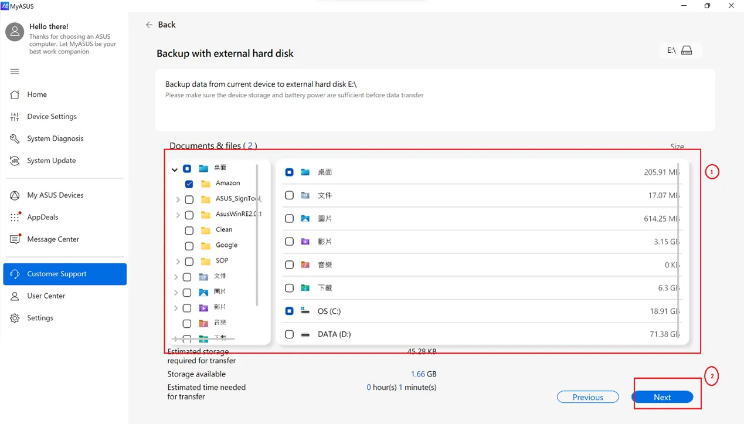
Task: Uncheck the OS (C:) drive checkbox
Action: [x=289, y=311]
